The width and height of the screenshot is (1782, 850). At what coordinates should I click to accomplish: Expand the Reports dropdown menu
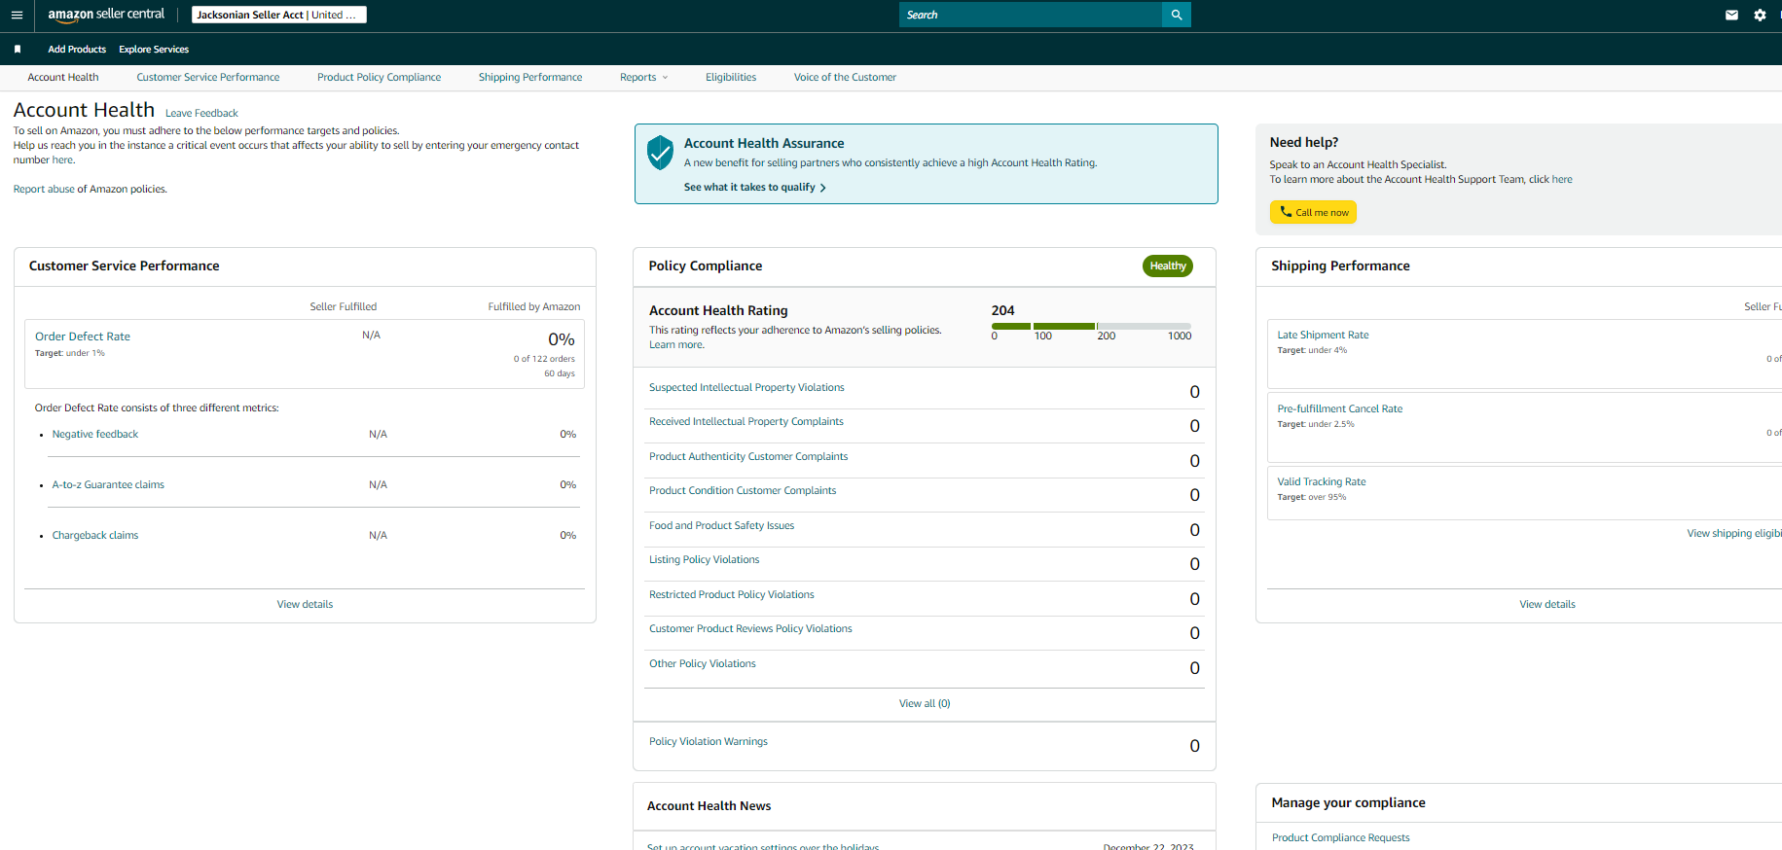pyautogui.click(x=643, y=77)
